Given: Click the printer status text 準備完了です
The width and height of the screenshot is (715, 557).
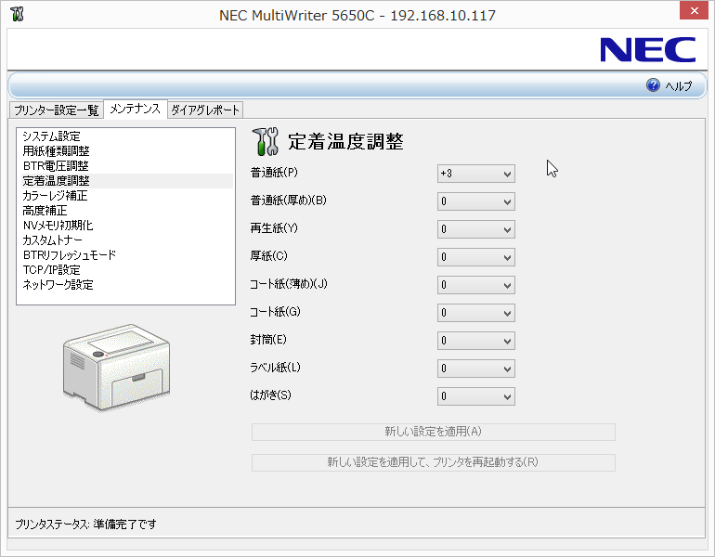Looking at the screenshot, I should 125,525.
